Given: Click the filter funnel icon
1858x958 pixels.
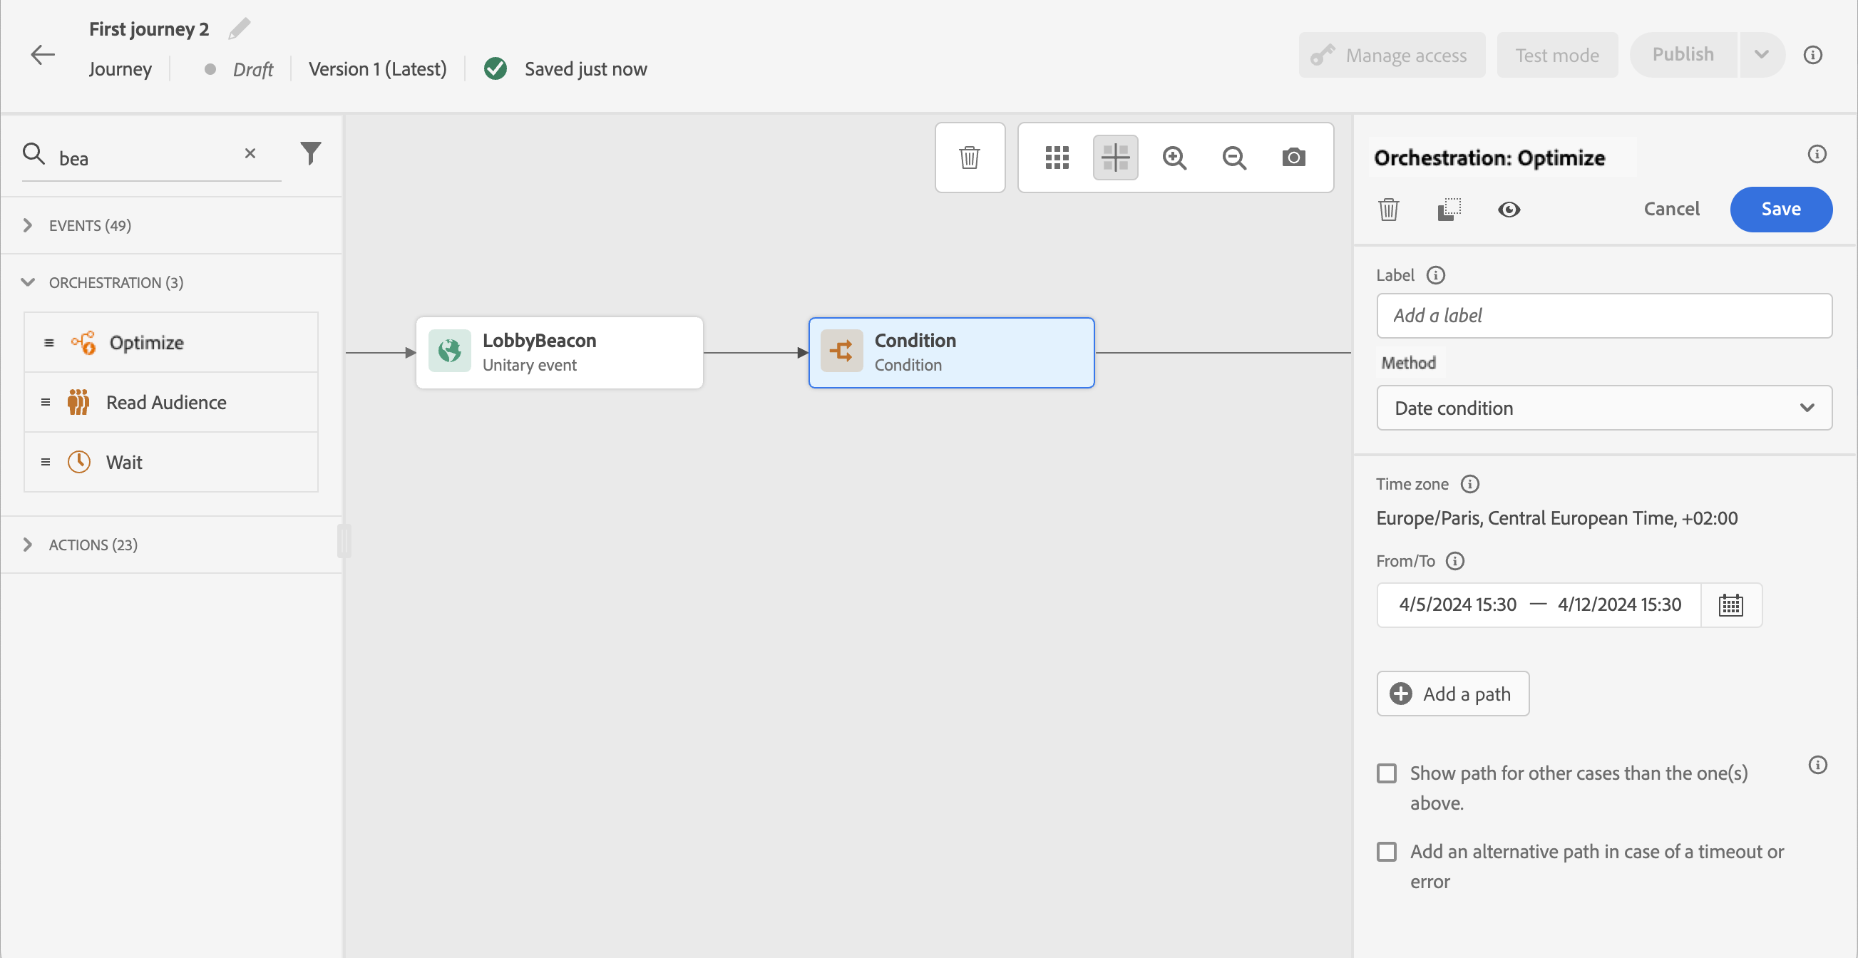Looking at the screenshot, I should (310, 153).
